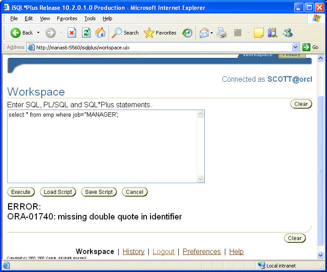Expand the Mail options dropdown arrow
327x272 pixels.
pos(211,33)
